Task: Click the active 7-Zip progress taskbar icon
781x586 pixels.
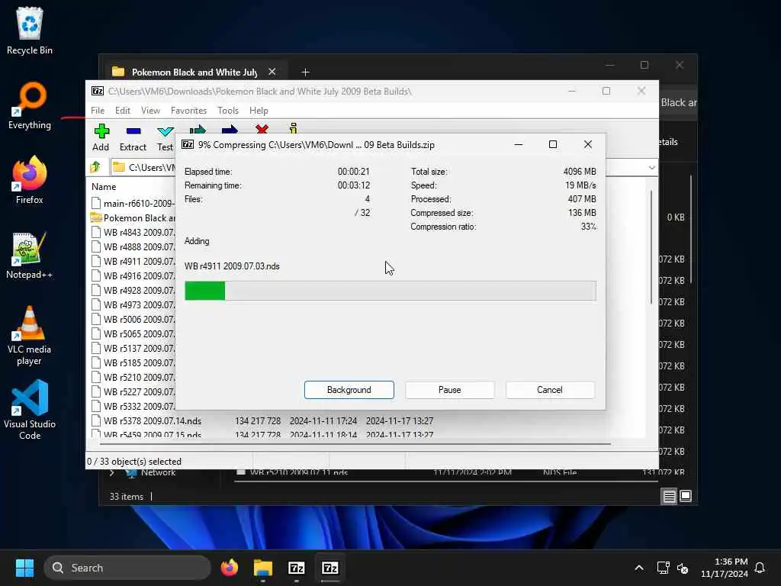Action: pos(330,568)
